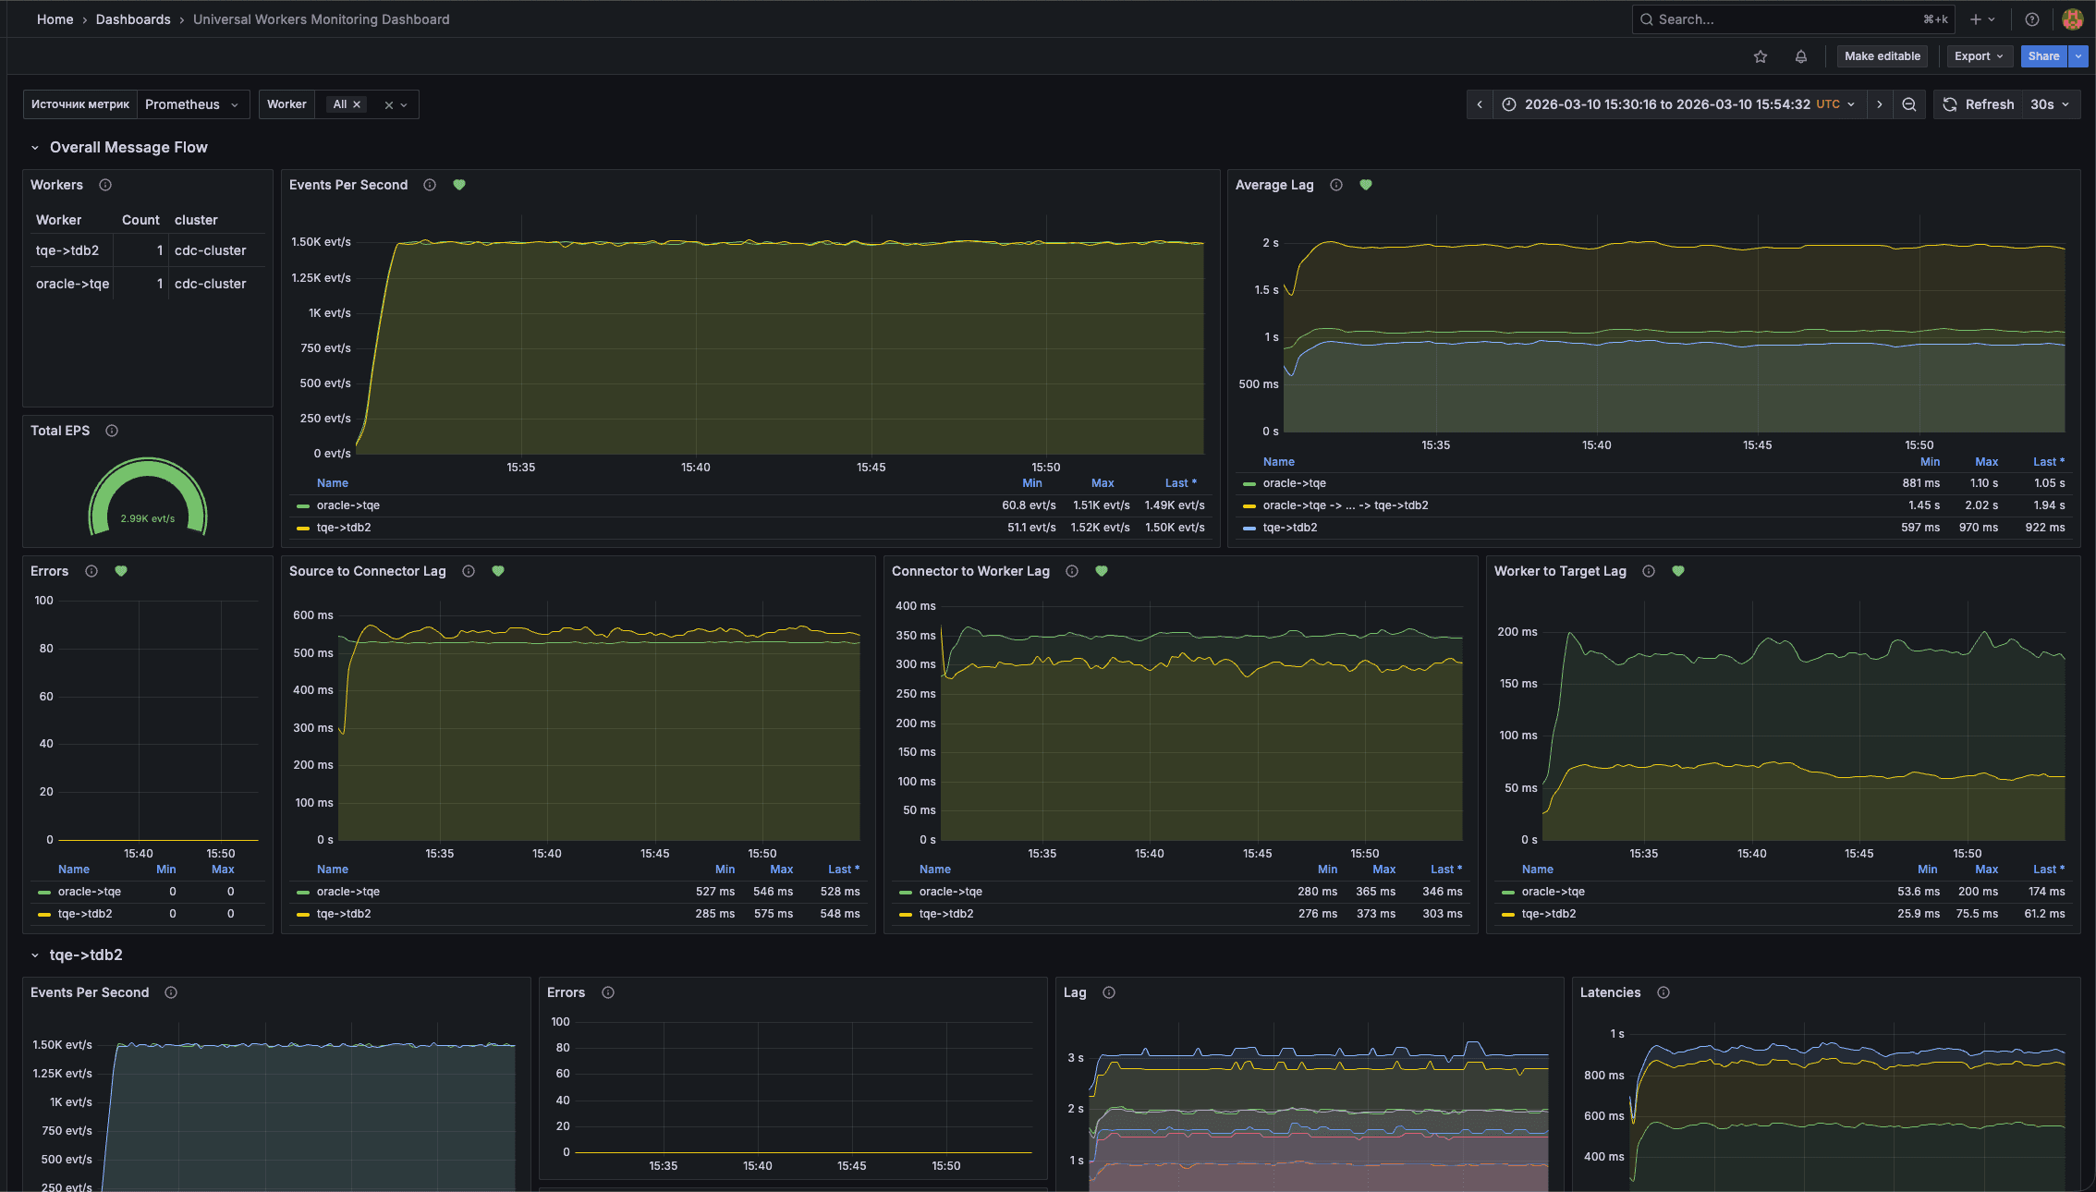The image size is (2096, 1192).
Task: Click the Events Per Second health heart
Action: (459, 185)
